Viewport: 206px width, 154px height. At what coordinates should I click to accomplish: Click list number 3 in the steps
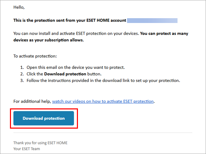click(22, 81)
